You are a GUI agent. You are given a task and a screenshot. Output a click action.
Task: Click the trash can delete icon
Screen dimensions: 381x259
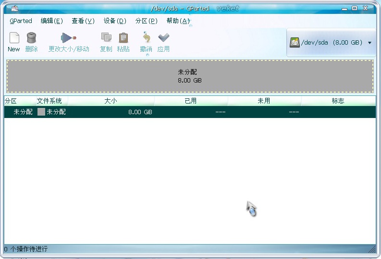tap(31, 38)
